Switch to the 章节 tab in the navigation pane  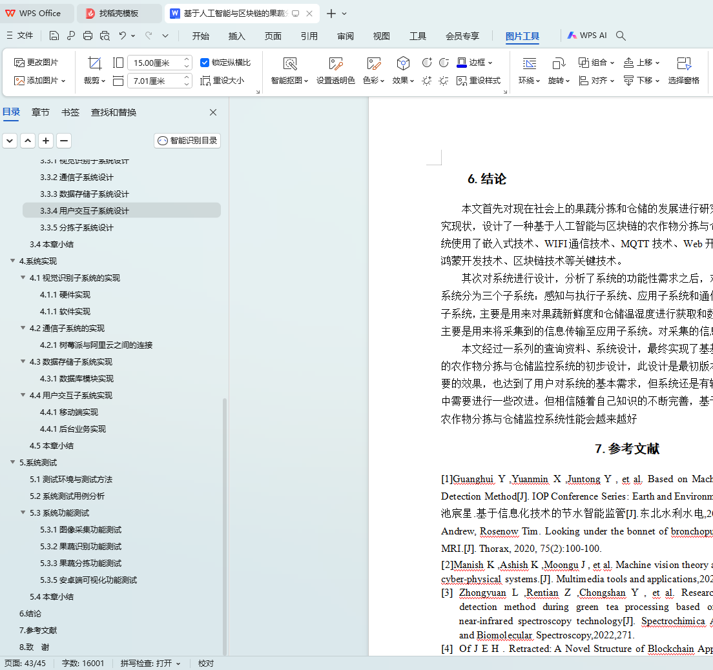point(40,112)
